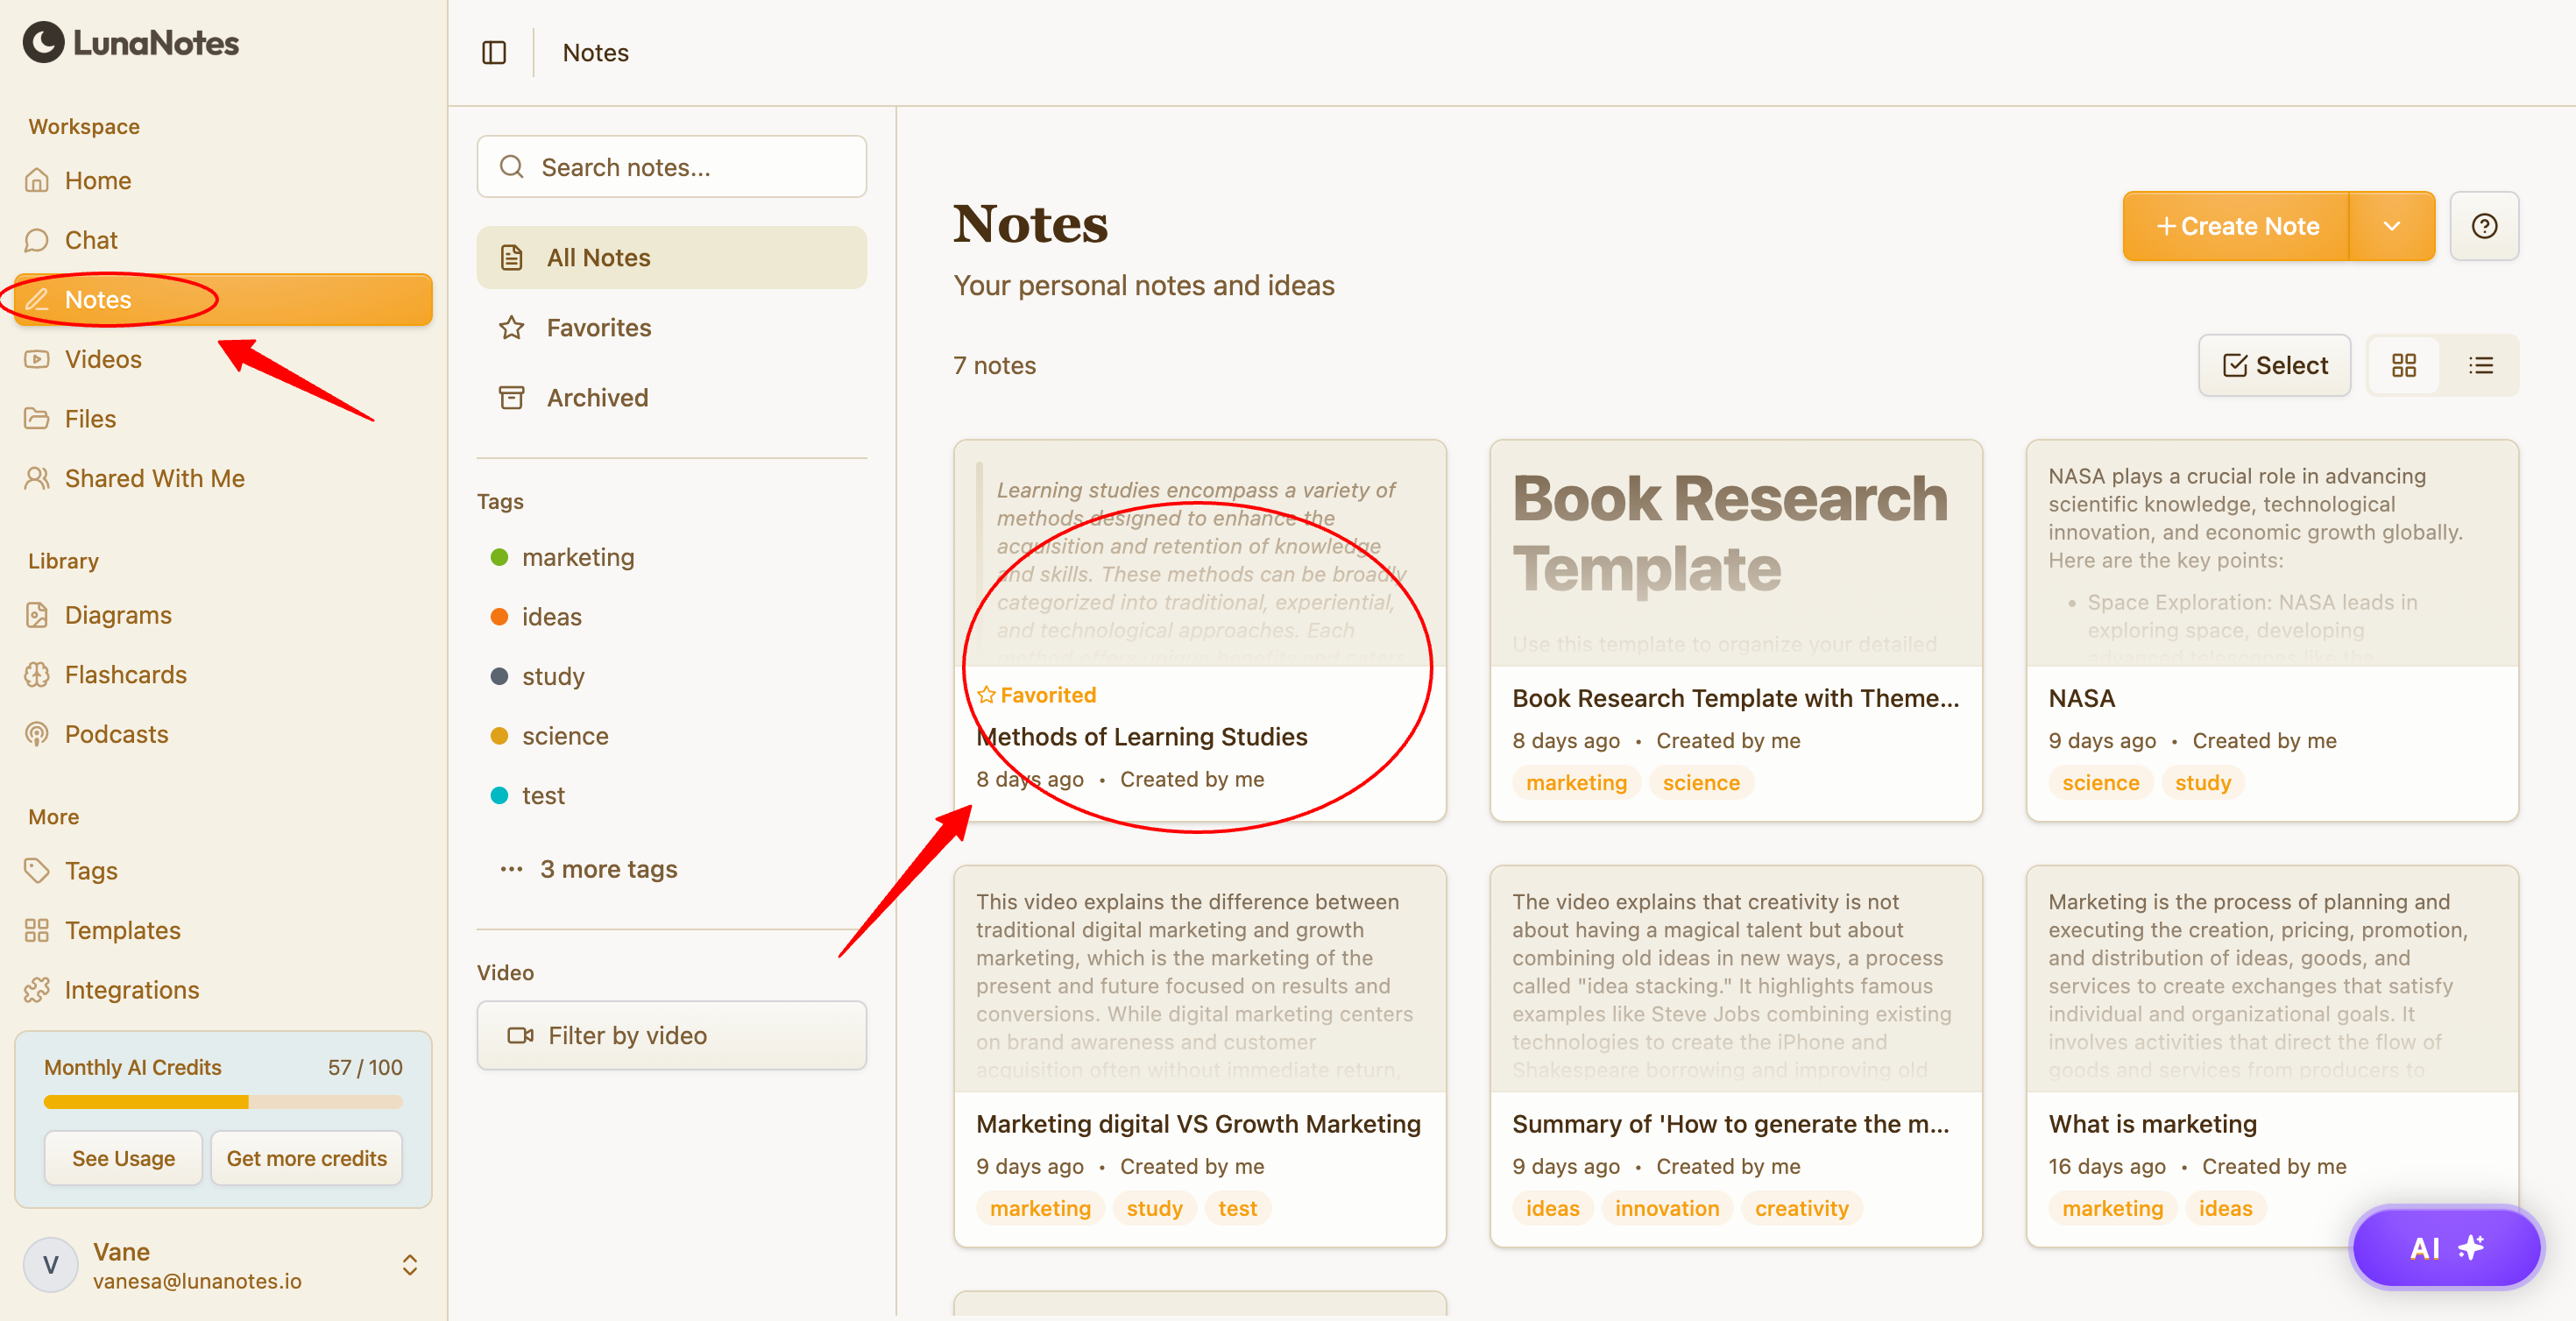This screenshot has width=2576, height=1321.
Task: Open Diagrams from the sidebar
Action: pyautogui.click(x=118, y=615)
